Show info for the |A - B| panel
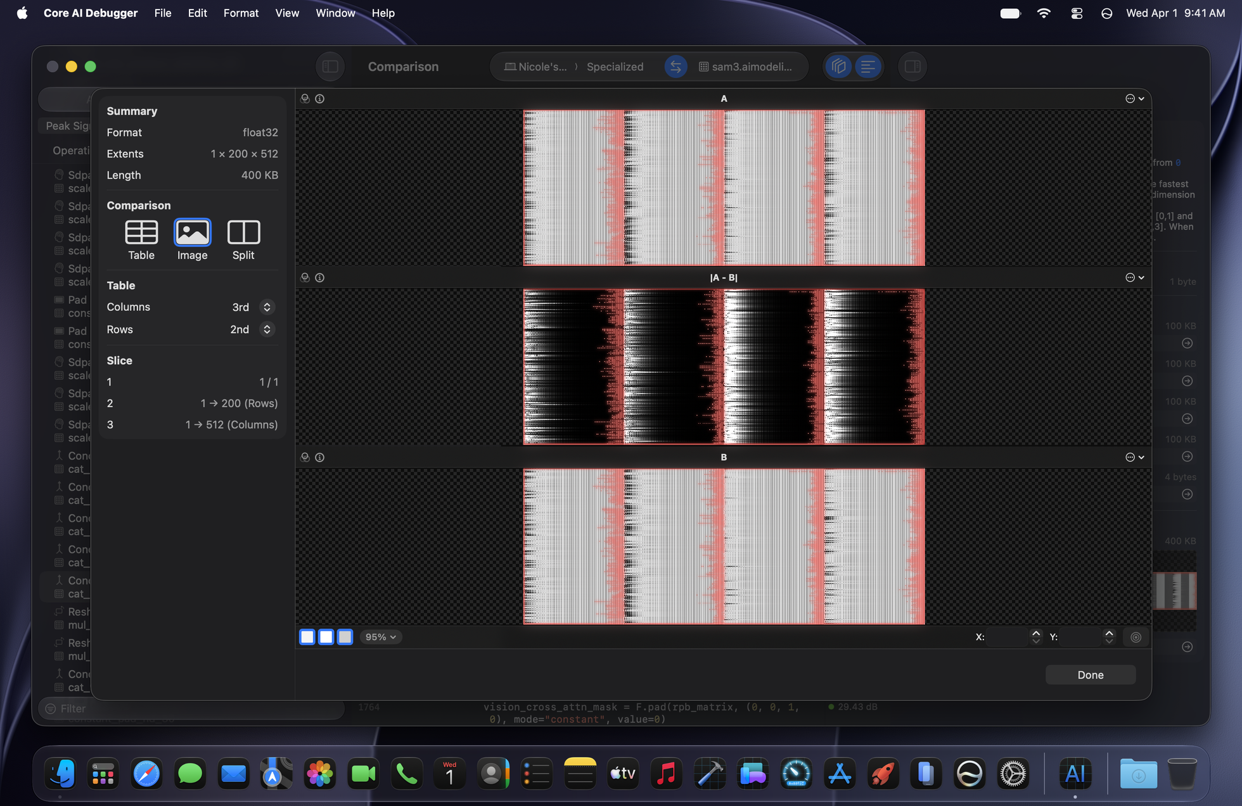The image size is (1242, 806). coord(320,278)
